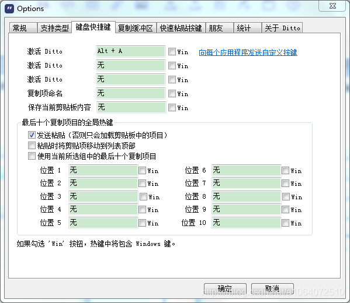Open the 复制缓冲区 tab
Screen dimensions: 350x303
pyautogui.click(x=136, y=28)
